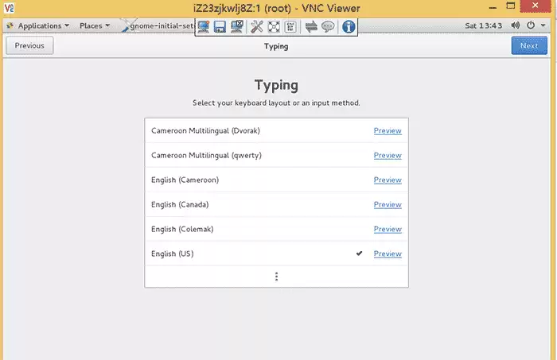Click the save connection floppy icon
The image size is (557, 360).
pos(220,26)
